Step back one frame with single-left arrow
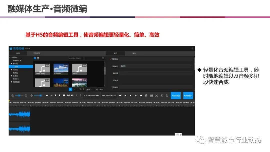This screenshot has height=152, width=270. [125, 95]
